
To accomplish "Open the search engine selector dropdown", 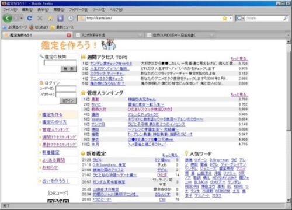I will pos(240,18).
